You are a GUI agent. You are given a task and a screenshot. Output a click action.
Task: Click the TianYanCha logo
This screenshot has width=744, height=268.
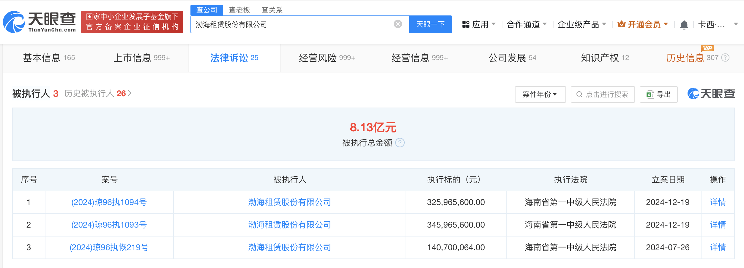40,22
